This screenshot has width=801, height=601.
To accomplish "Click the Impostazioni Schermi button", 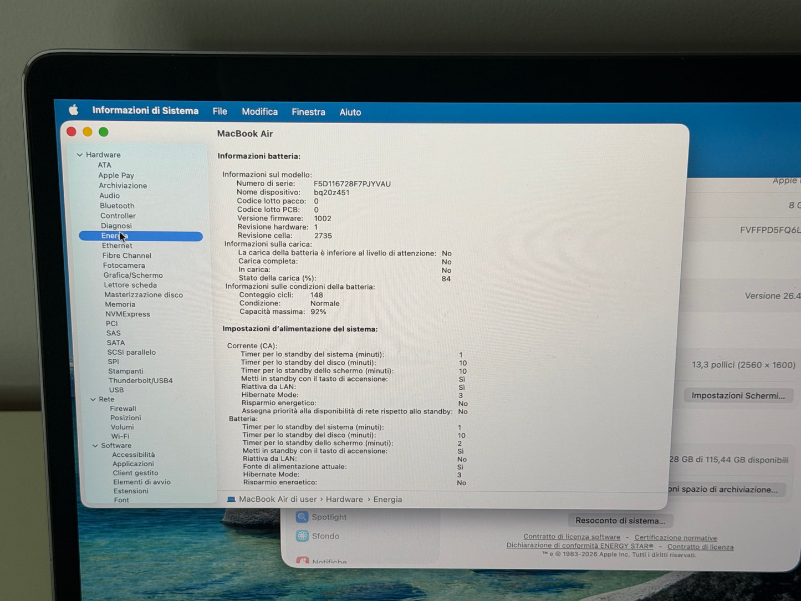I will [x=738, y=395].
